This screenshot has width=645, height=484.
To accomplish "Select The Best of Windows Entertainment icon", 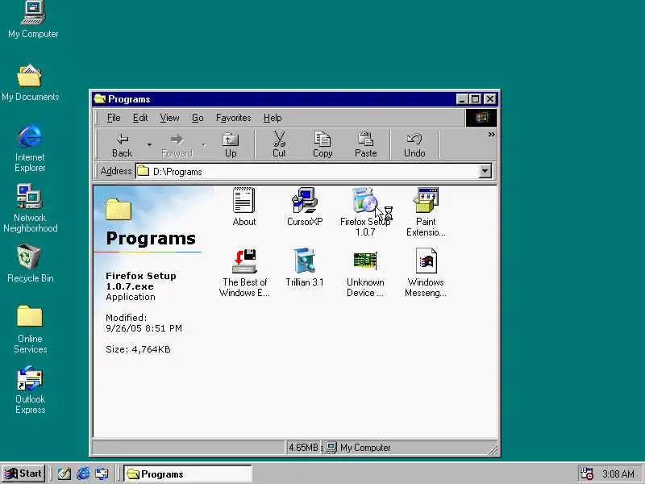I will point(244,261).
